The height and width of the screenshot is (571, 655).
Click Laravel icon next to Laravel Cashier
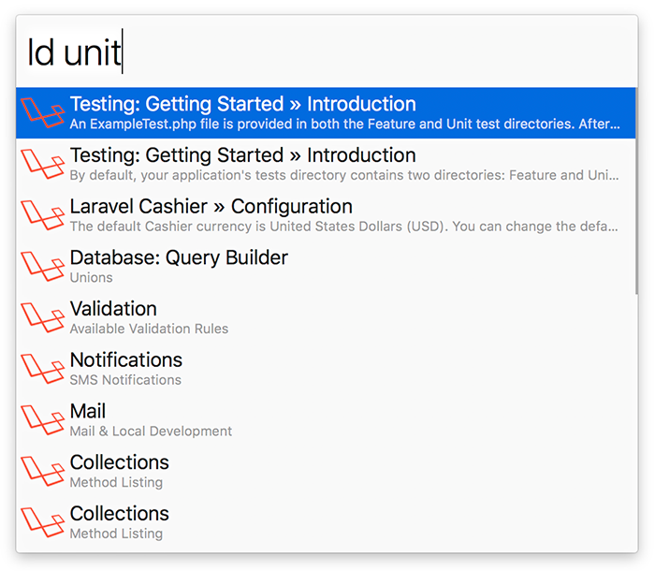click(43, 215)
